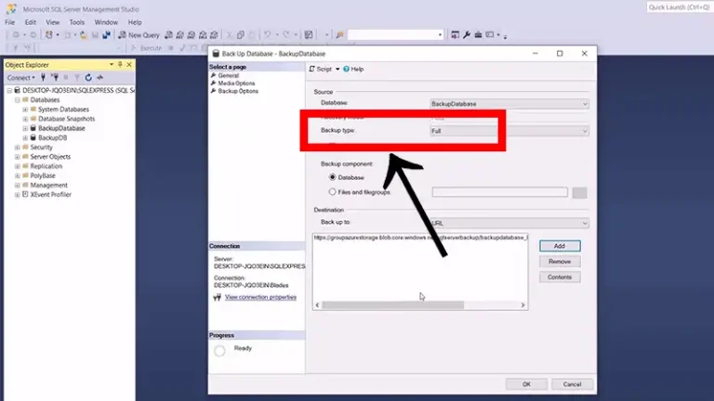Open the Window menu
This screenshot has height=401, width=714.
(x=106, y=22)
